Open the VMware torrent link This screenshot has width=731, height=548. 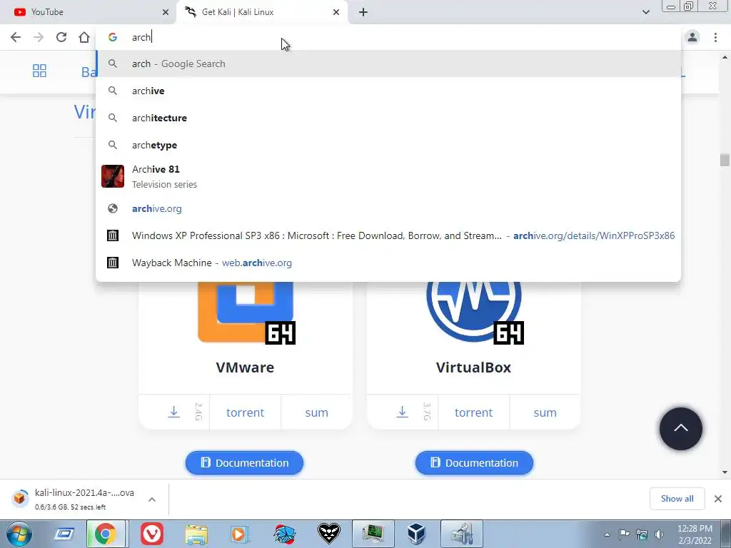point(246,412)
